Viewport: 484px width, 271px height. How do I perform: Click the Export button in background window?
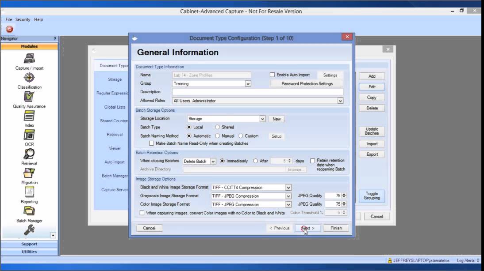click(372, 154)
